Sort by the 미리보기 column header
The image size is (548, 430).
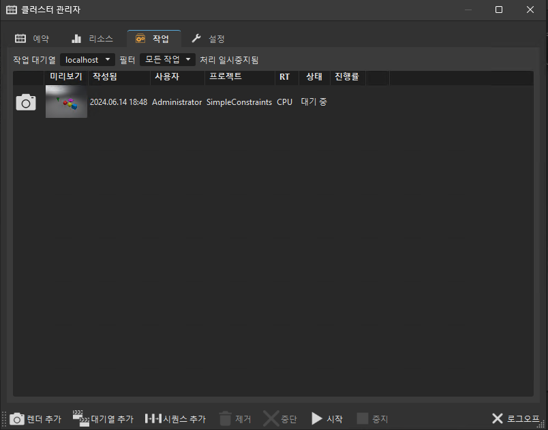(x=66, y=77)
